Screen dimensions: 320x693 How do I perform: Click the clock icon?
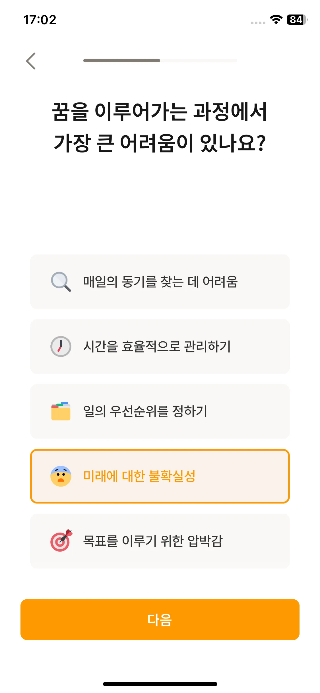coord(61,346)
